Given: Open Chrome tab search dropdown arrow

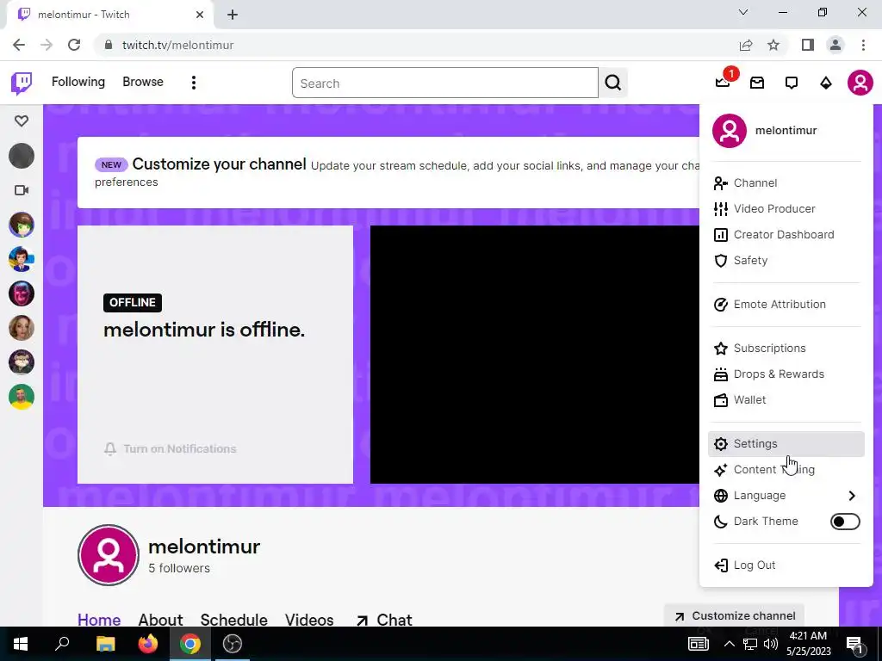Looking at the screenshot, I should [x=743, y=12].
